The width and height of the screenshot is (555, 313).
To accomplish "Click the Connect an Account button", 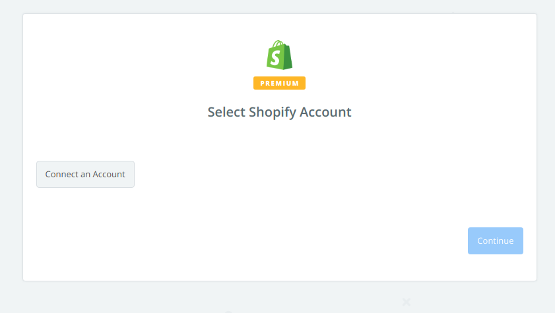I will 85,174.
